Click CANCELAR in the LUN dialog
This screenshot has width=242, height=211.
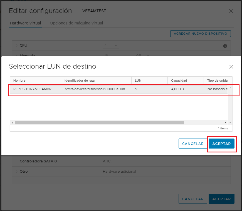pos(193,144)
